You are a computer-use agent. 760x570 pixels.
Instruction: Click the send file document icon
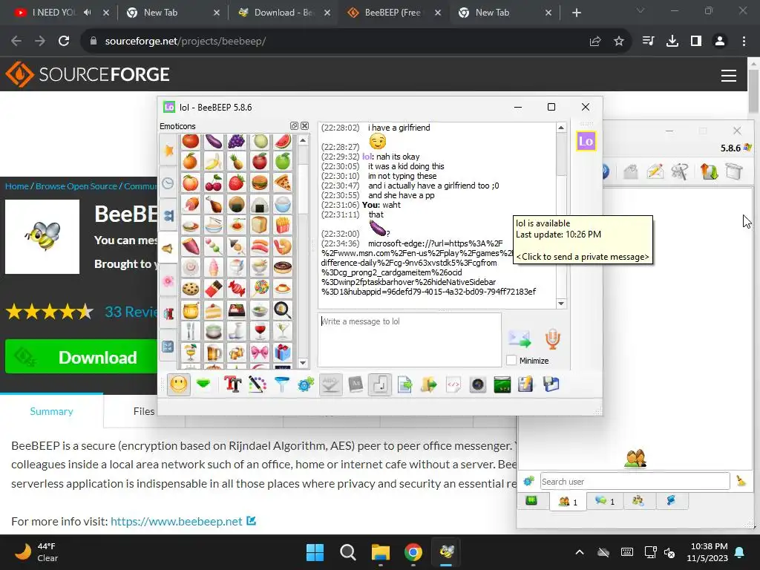(x=404, y=385)
